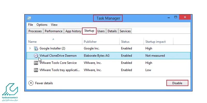Sort by Publisher column header

click(x=90, y=42)
